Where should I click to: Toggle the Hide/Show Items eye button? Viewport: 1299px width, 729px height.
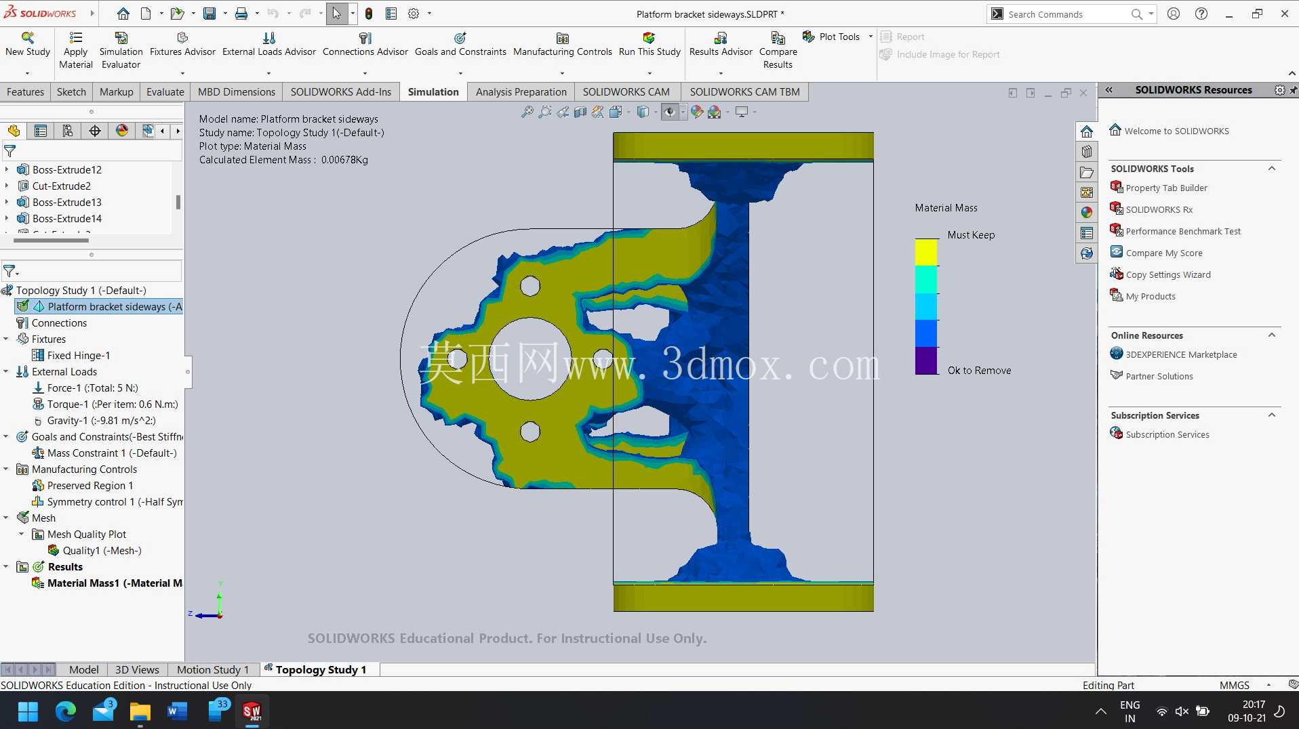(x=670, y=112)
